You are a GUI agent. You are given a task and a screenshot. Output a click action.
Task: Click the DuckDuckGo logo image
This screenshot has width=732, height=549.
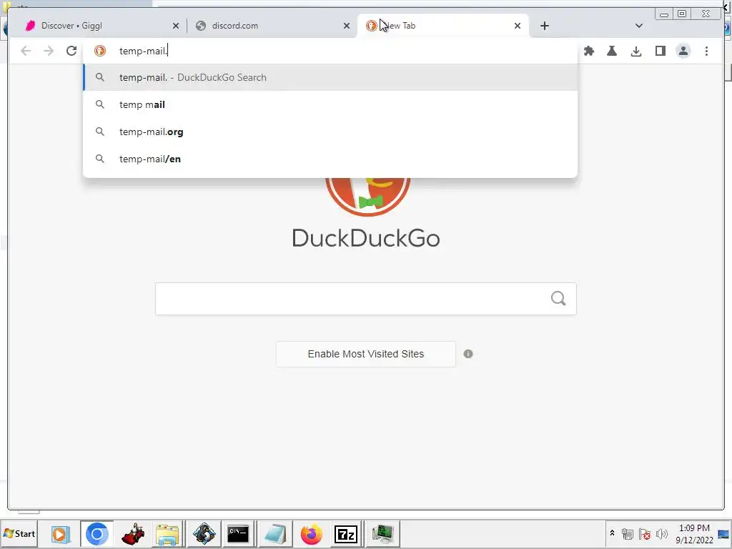click(368, 196)
